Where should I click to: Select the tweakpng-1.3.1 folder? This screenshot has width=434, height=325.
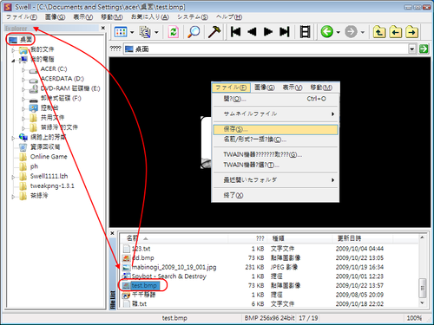[x=52, y=186]
